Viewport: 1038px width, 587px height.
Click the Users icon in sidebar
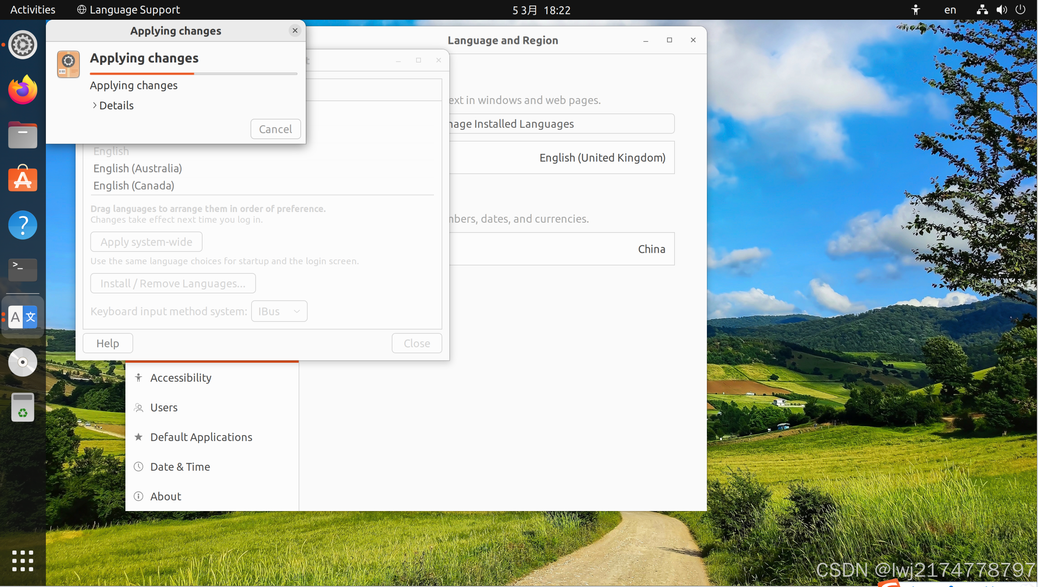(138, 407)
